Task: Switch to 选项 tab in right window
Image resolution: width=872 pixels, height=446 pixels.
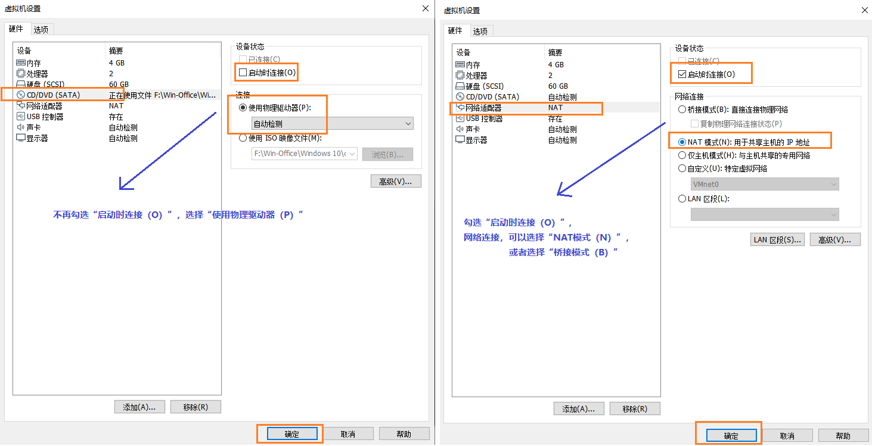Action: click(x=480, y=31)
